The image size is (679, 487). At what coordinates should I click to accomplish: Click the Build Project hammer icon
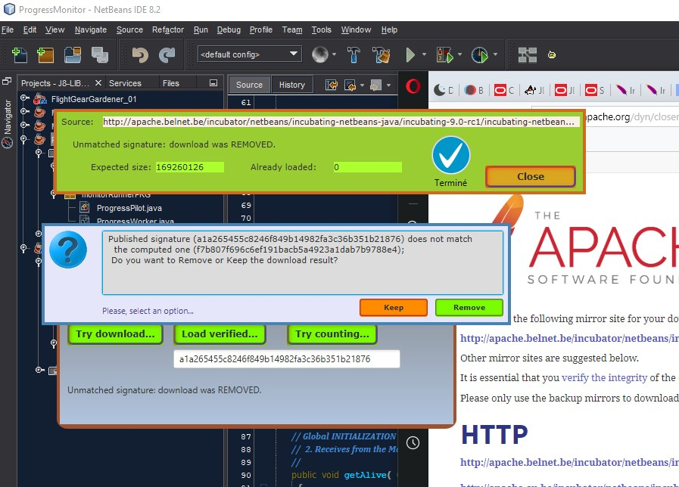click(x=353, y=54)
